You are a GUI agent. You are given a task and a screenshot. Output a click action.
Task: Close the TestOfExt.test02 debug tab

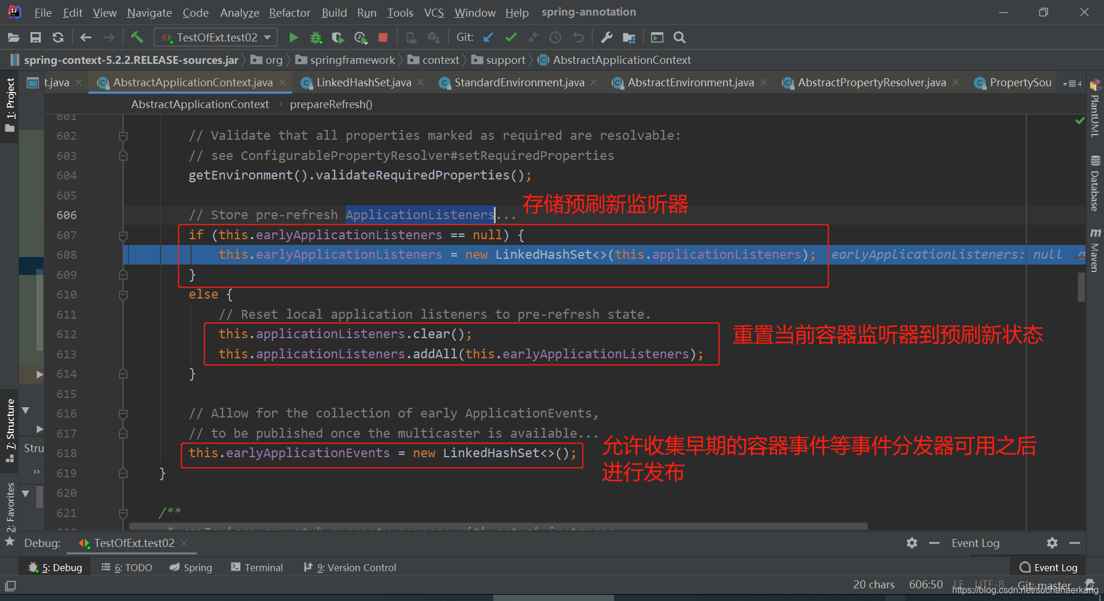pyautogui.click(x=184, y=543)
